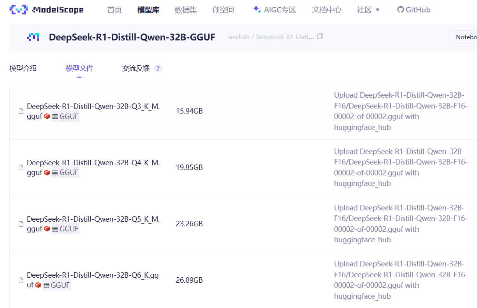Image resolution: width=477 pixels, height=308 pixels.
Task: Open file DeepSeek-R1-Distill-Qwen-32B-Q4_K_M.gguf
Action: [x=93, y=168]
